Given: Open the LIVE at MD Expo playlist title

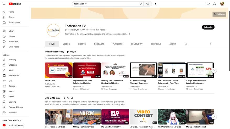Looking at the screenshot, I should 52,98.
